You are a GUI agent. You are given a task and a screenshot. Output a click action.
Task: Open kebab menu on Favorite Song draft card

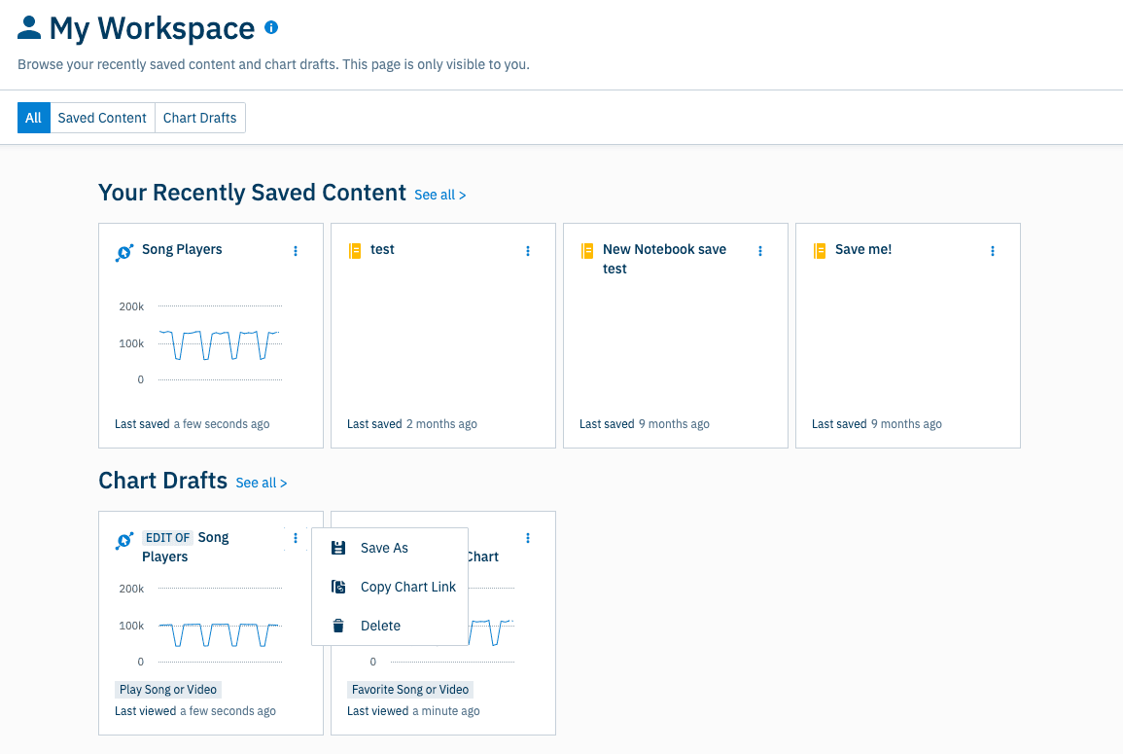528,538
